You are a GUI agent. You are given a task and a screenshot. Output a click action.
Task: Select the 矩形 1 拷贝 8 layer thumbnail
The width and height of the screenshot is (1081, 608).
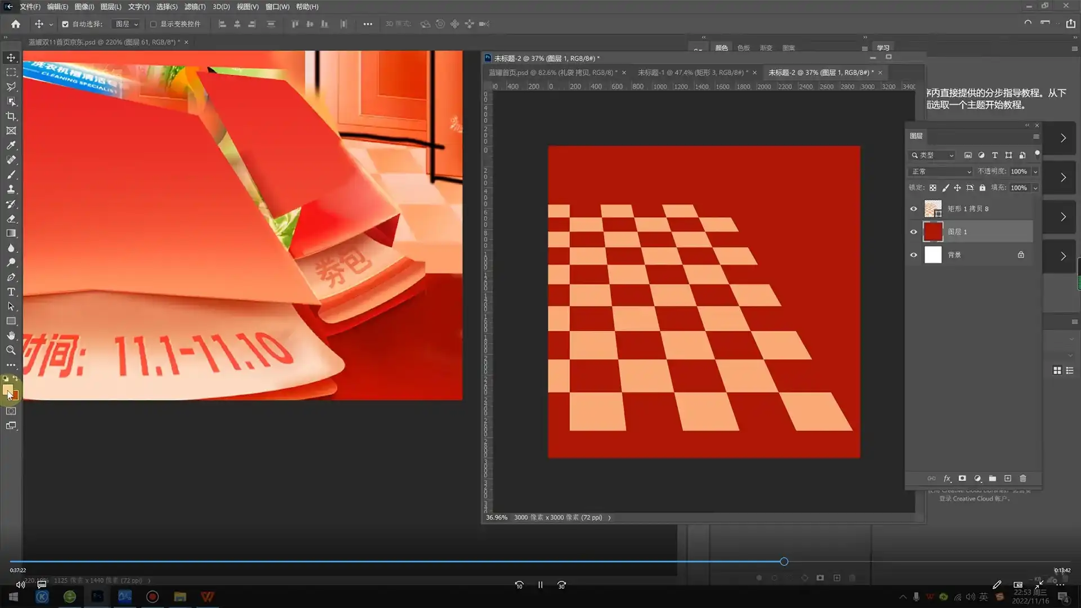933,209
